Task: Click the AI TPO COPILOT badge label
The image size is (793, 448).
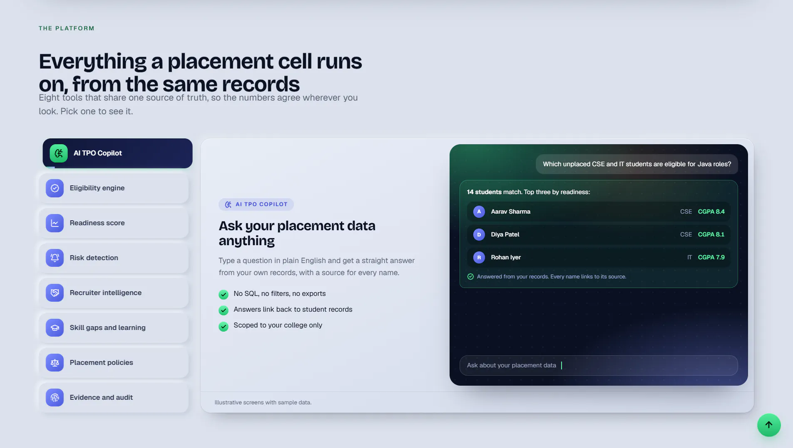Action: point(256,204)
